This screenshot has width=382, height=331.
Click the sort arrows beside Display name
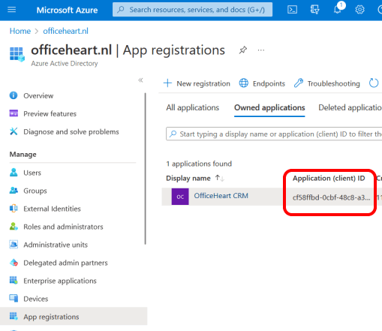point(219,178)
